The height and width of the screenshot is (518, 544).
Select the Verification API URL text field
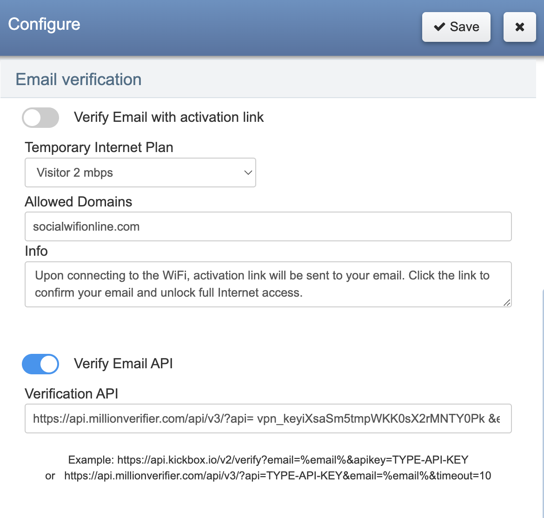pyautogui.click(x=268, y=418)
